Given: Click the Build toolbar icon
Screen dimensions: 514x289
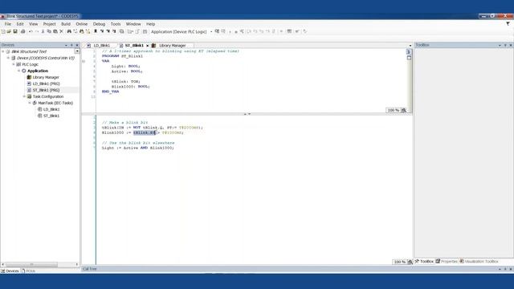Looking at the screenshot, I should coord(145,31).
